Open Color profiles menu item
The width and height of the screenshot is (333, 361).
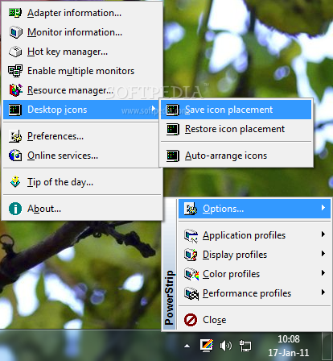254,274
